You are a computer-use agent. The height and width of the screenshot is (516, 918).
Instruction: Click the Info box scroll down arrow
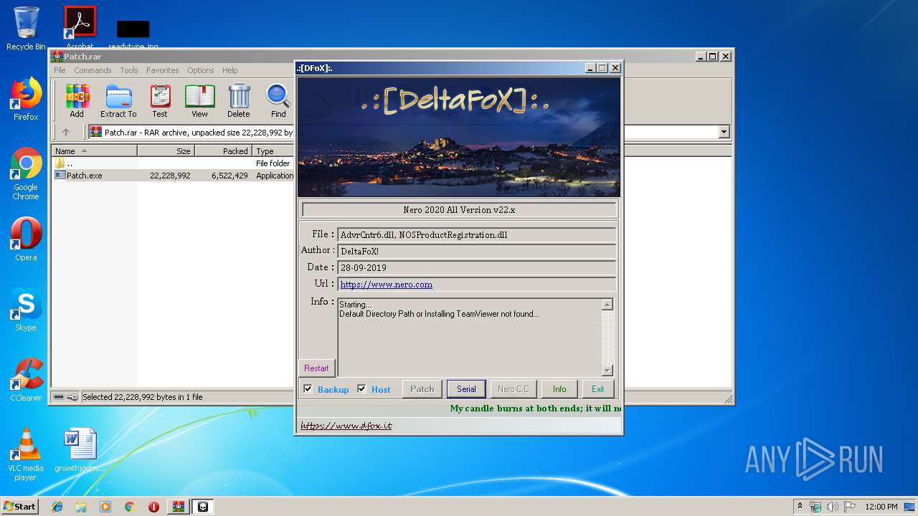(607, 371)
